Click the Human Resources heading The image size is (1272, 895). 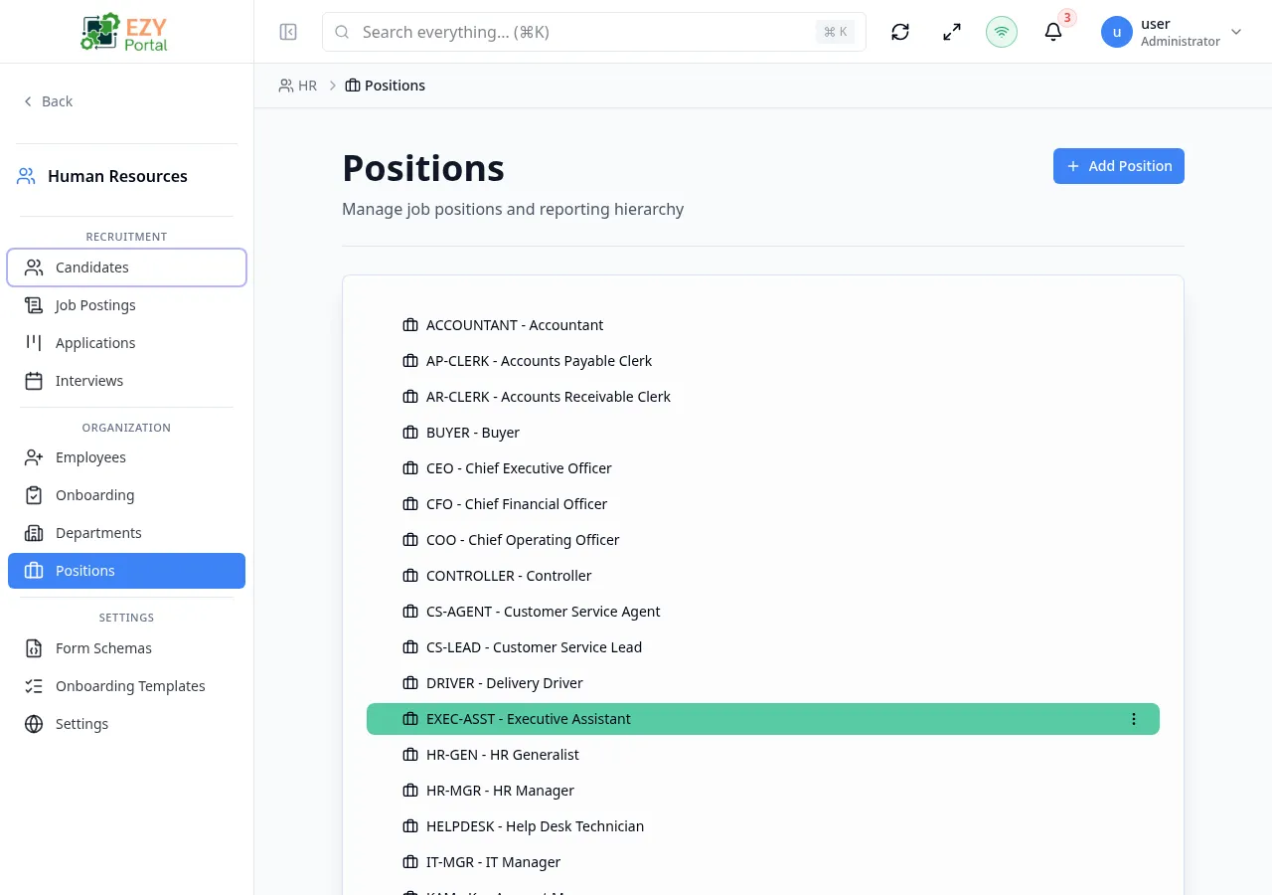[117, 176]
